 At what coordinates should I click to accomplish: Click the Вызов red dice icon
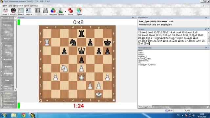pos(70,11)
